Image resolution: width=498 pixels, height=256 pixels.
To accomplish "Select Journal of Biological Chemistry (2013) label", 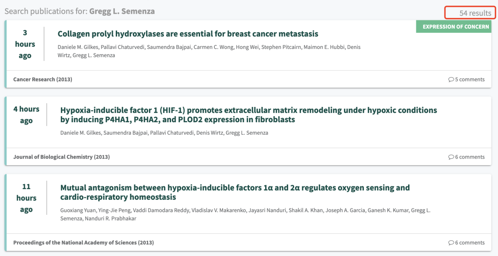I will tap(61, 157).
